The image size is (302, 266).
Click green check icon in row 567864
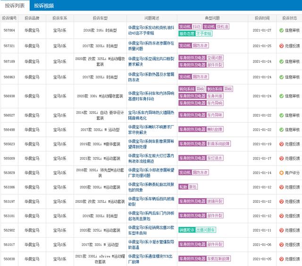click(281, 30)
